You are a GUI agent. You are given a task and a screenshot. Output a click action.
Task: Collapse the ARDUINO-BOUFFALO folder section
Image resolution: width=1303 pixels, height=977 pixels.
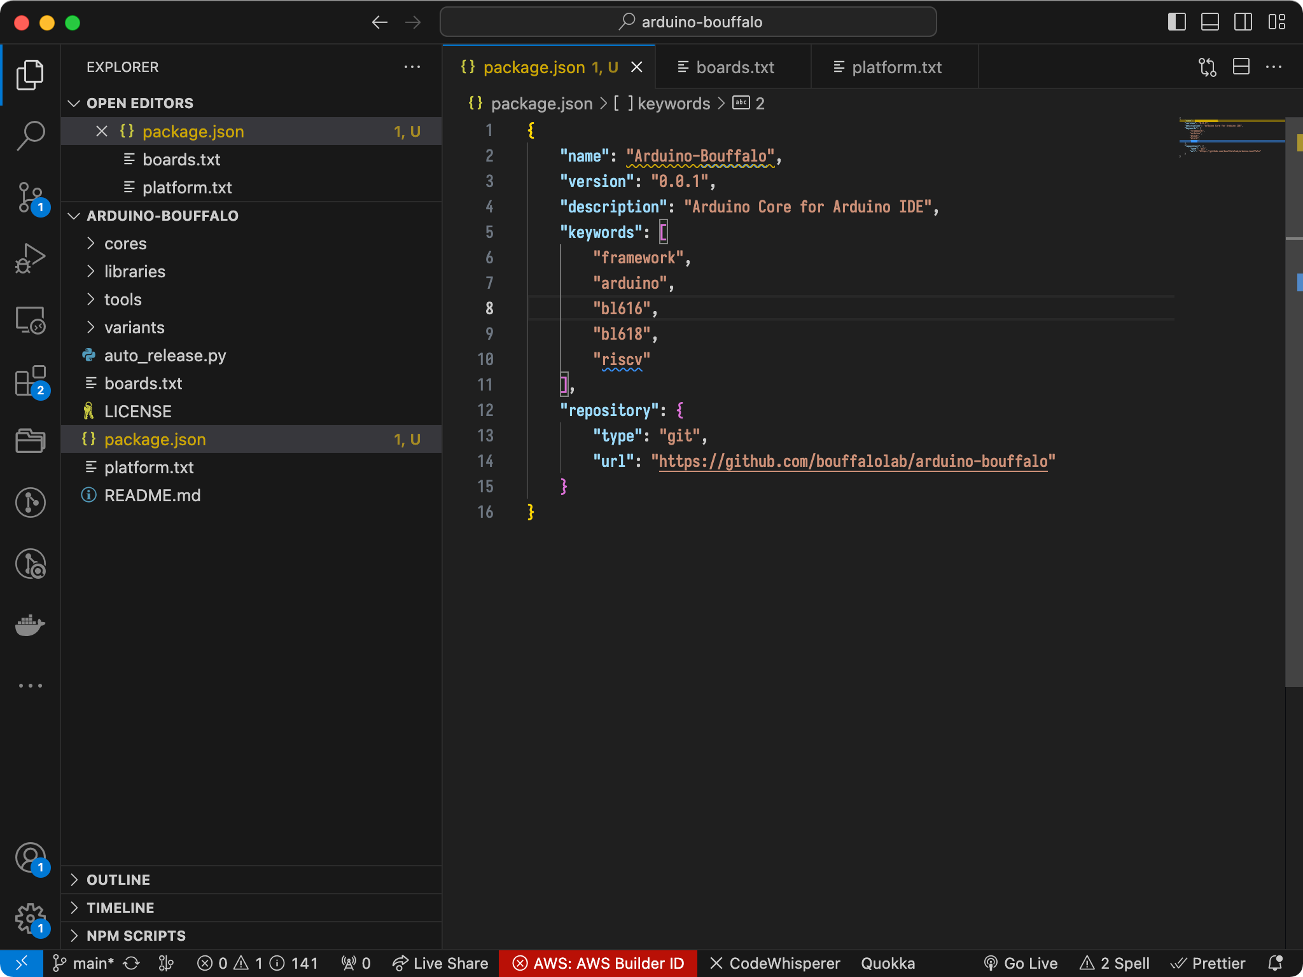coord(251,216)
